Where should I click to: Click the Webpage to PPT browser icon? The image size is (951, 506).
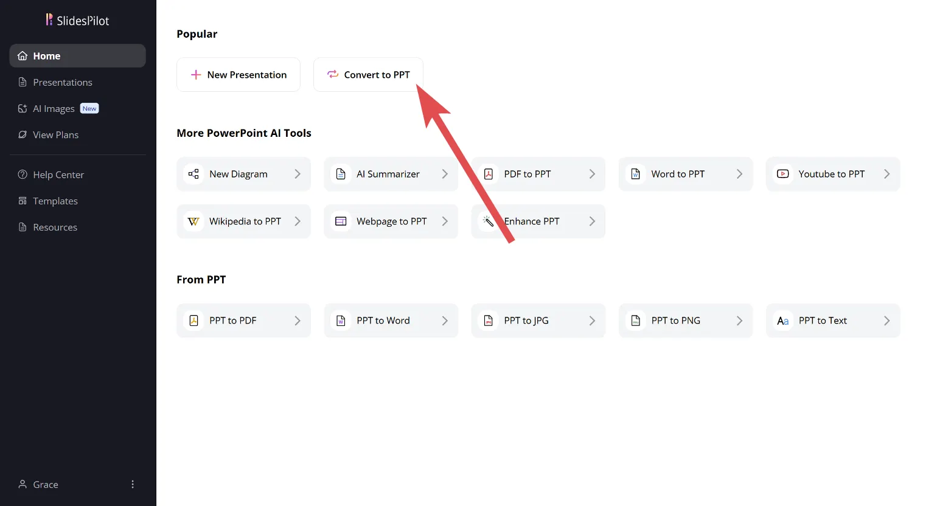pyautogui.click(x=341, y=221)
